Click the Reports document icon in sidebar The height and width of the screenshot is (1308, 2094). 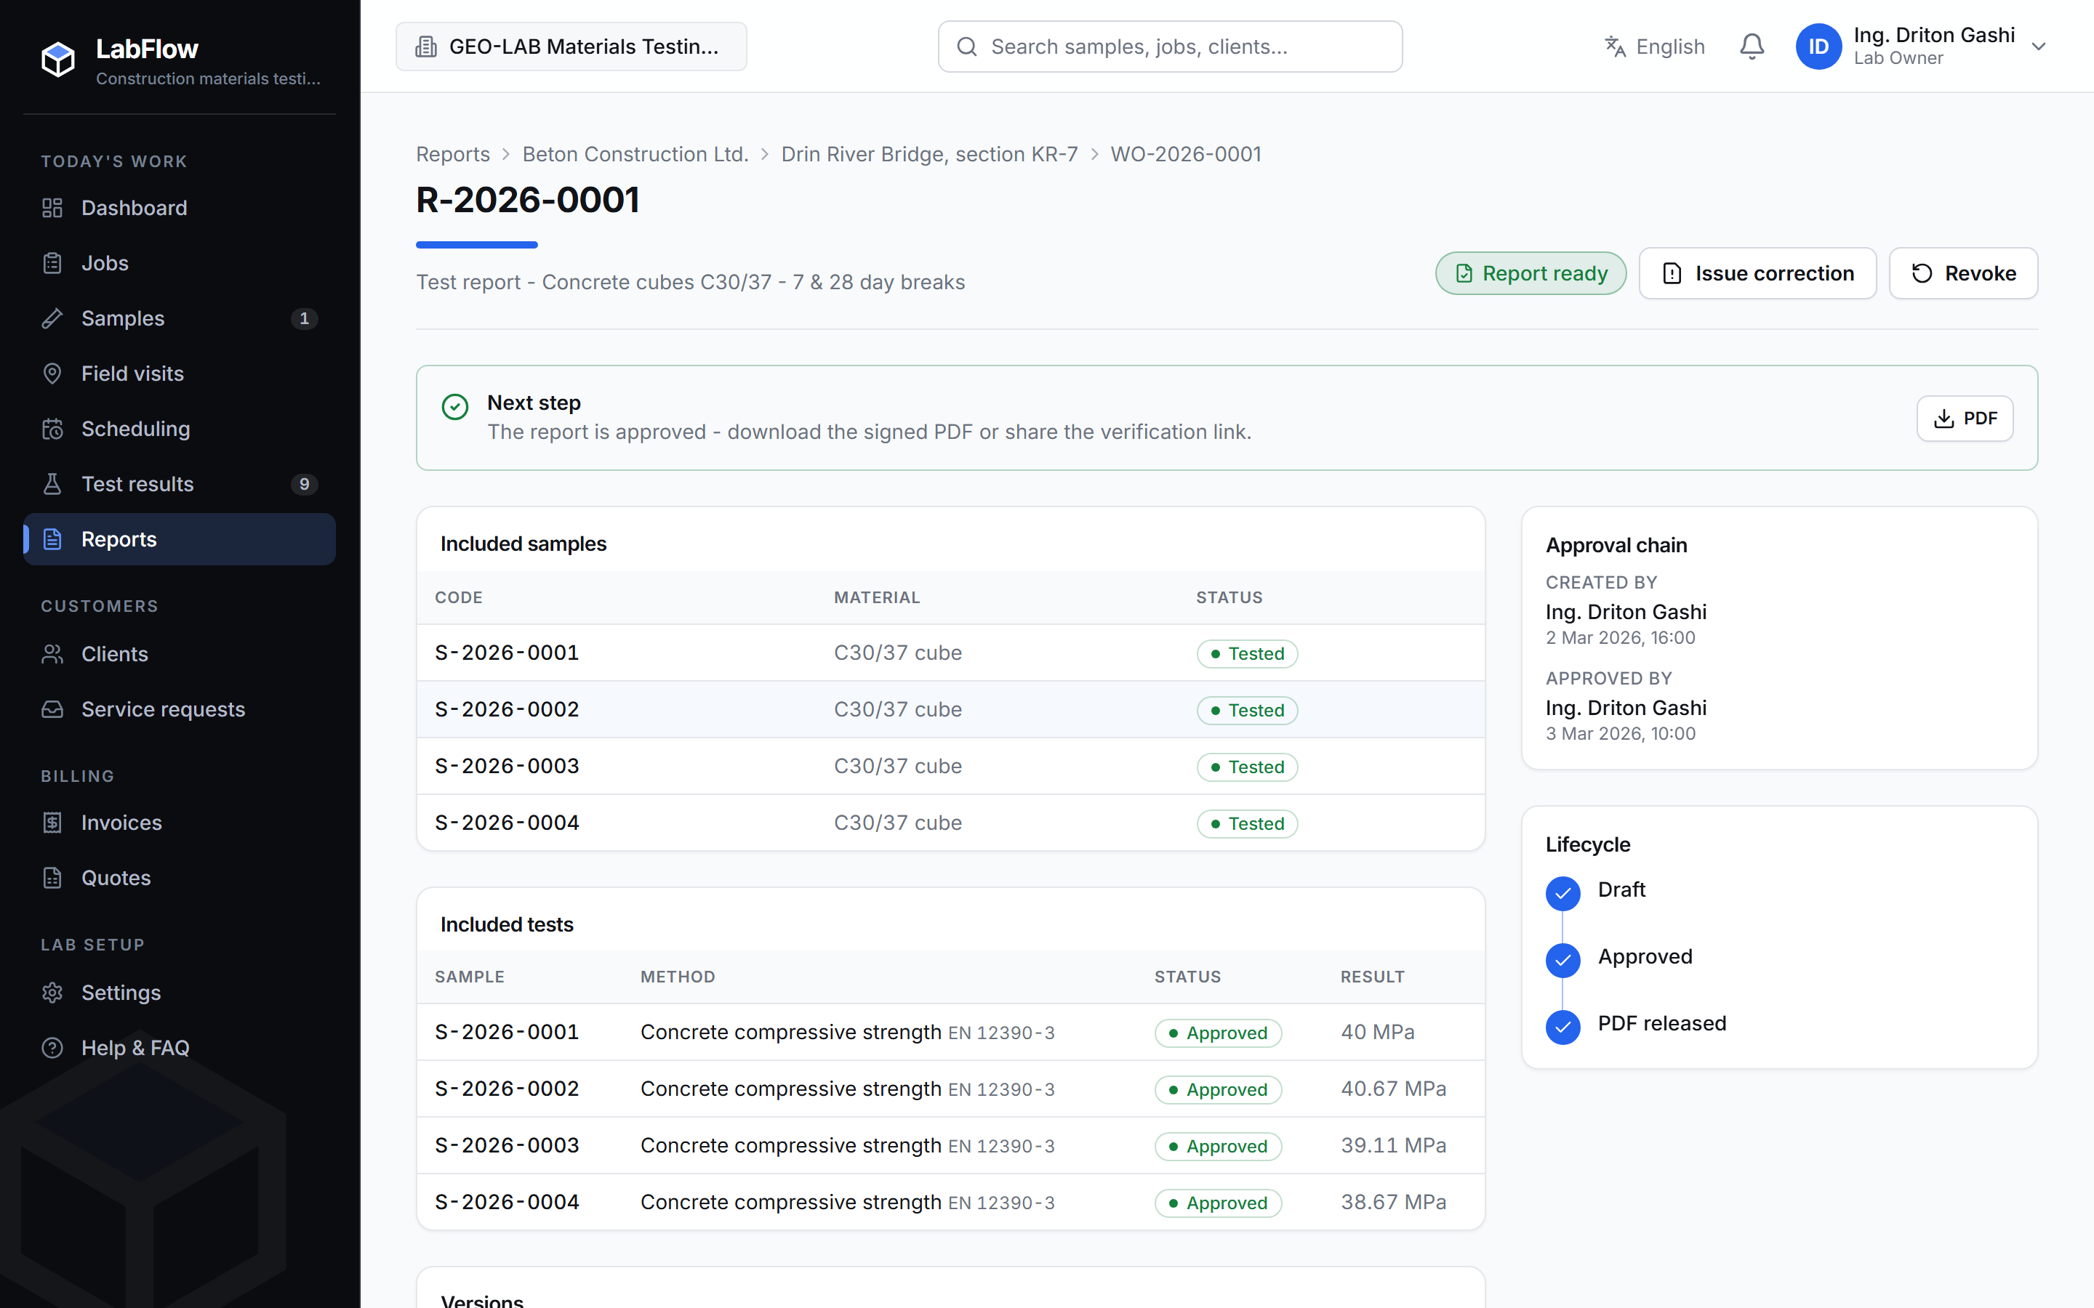click(x=53, y=540)
